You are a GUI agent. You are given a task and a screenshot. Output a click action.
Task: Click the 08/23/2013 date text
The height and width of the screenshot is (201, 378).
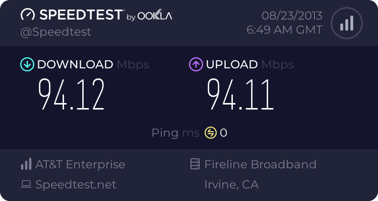(x=291, y=15)
